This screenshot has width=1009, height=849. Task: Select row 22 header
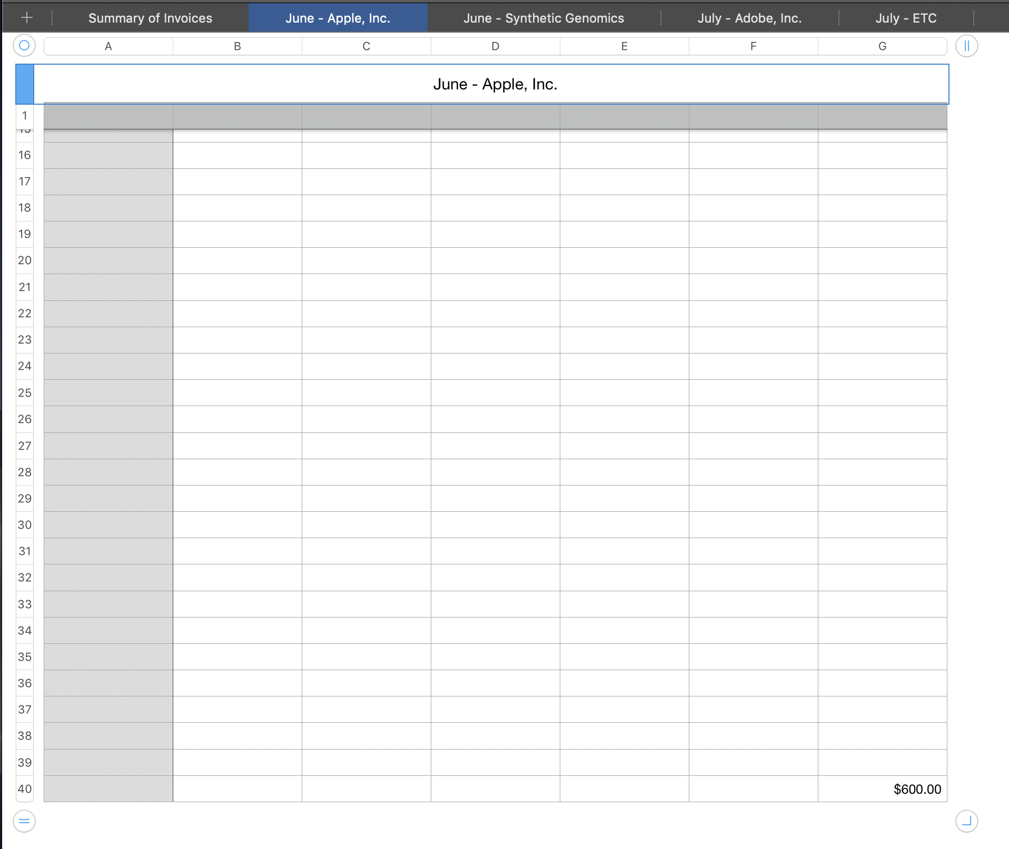pos(25,314)
